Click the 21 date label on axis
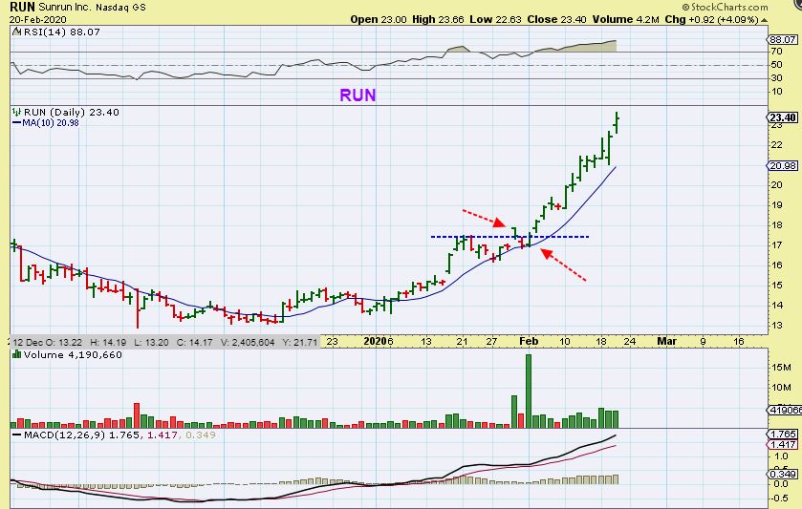This screenshot has height=509, width=802. coord(462,341)
